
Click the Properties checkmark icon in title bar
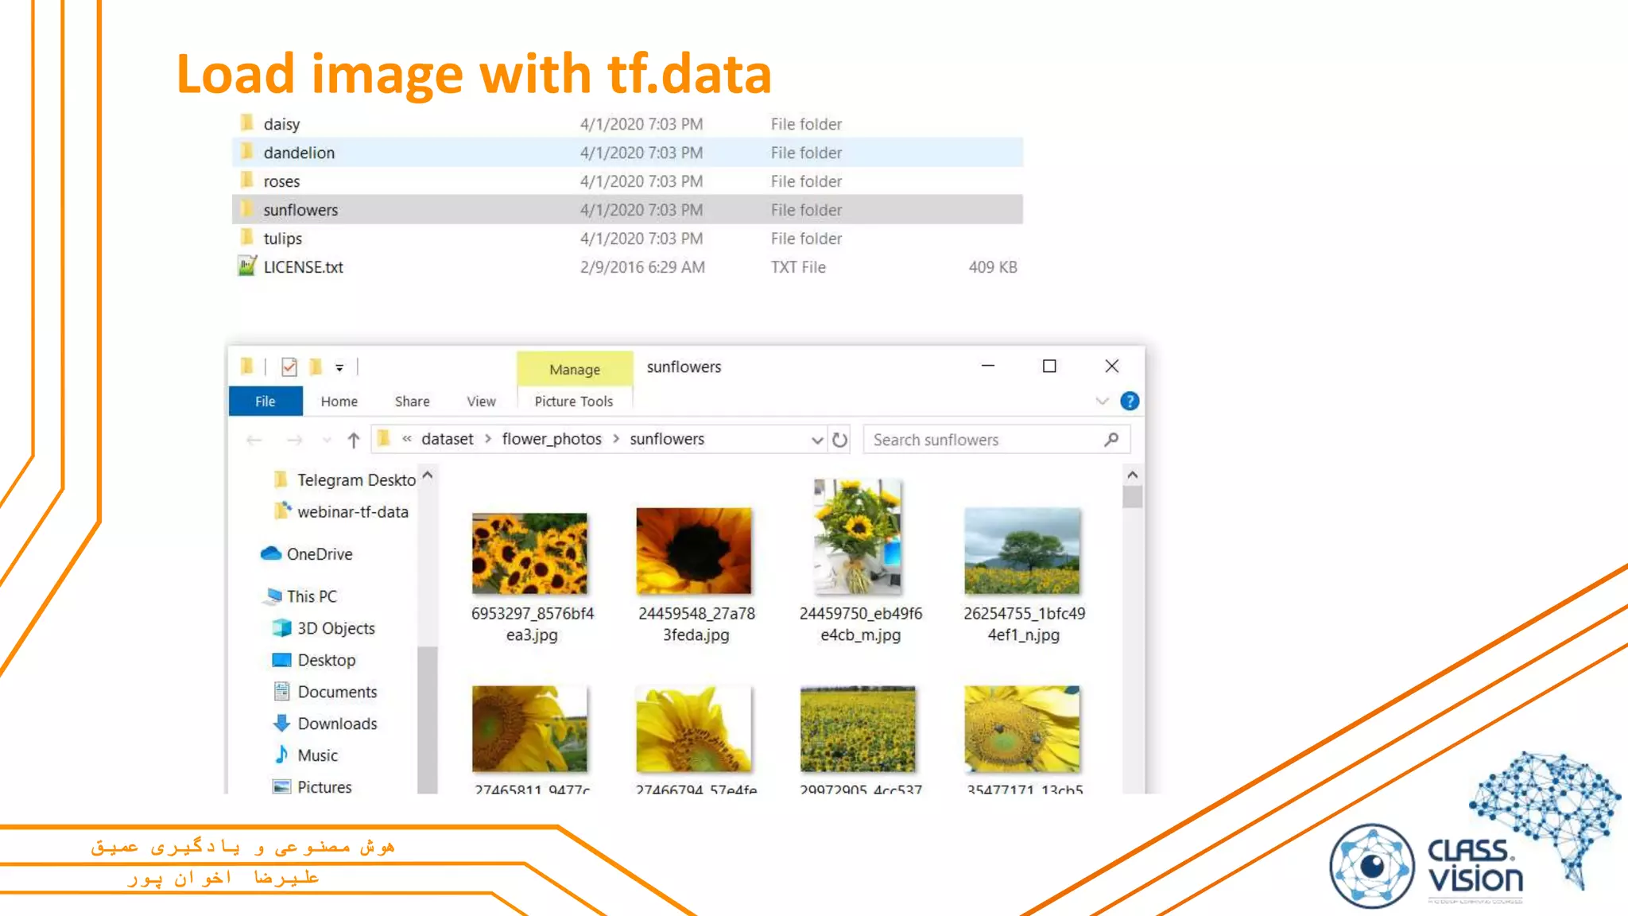(289, 367)
